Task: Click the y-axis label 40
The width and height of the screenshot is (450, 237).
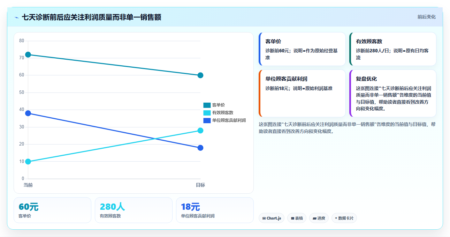Action: tap(22, 110)
